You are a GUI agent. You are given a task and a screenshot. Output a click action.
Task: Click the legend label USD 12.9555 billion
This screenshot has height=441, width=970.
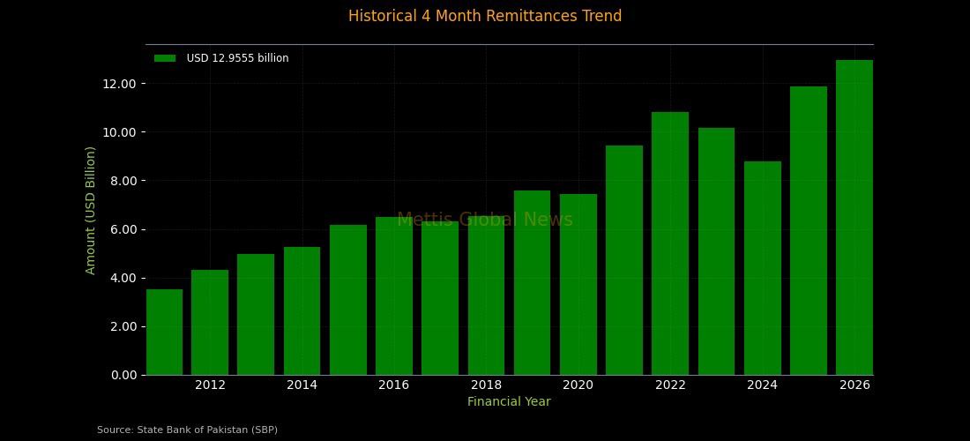coord(237,58)
